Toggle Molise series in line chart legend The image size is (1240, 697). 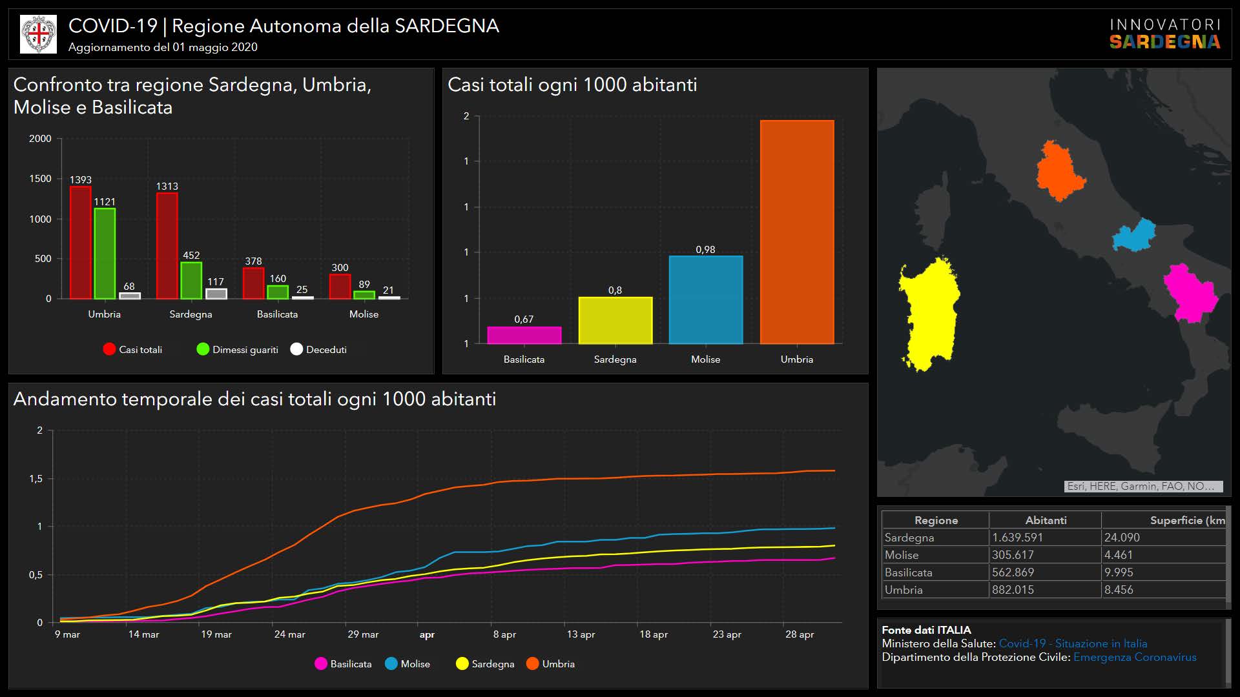tap(391, 663)
